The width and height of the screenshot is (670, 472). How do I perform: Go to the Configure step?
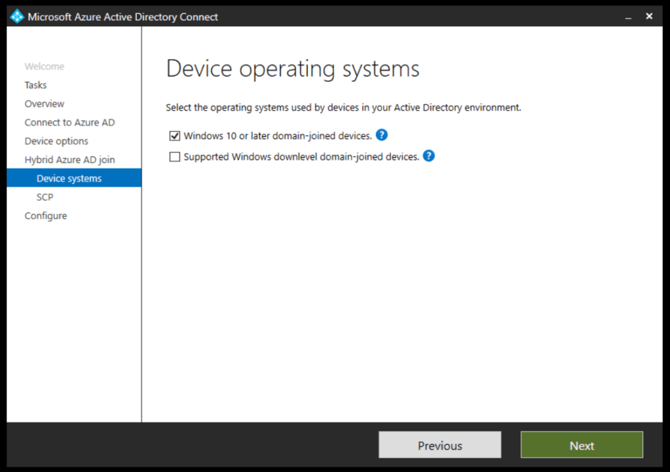click(x=46, y=215)
